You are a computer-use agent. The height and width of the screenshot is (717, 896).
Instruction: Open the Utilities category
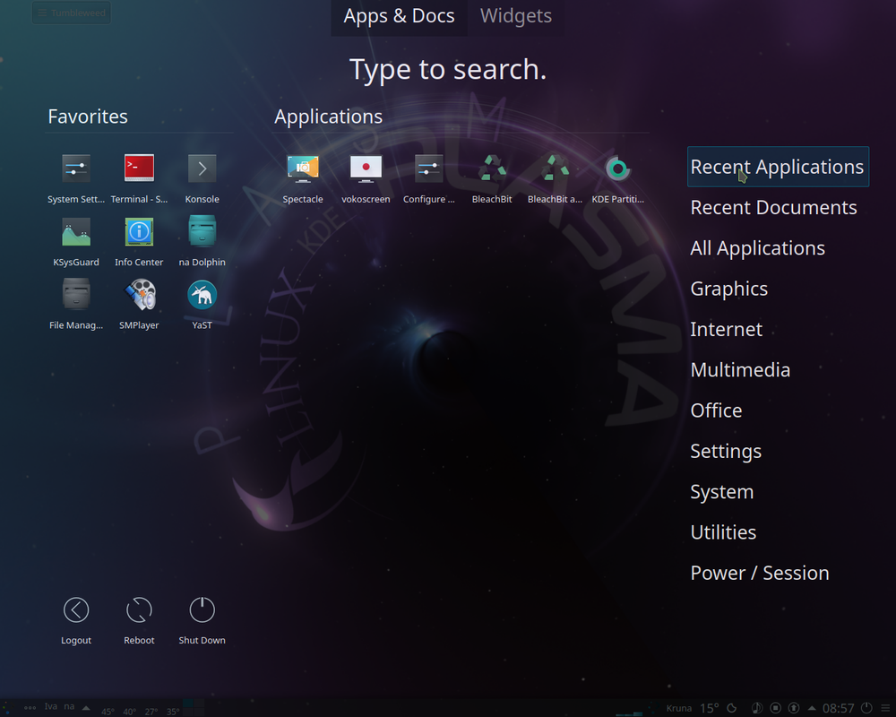click(x=723, y=532)
